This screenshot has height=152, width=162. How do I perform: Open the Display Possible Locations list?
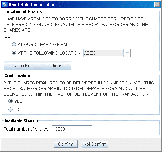coord(37,65)
